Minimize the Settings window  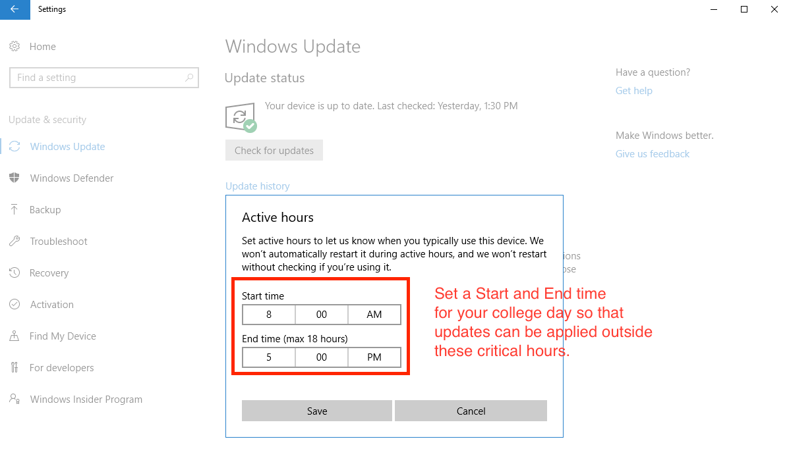(x=714, y=9)
